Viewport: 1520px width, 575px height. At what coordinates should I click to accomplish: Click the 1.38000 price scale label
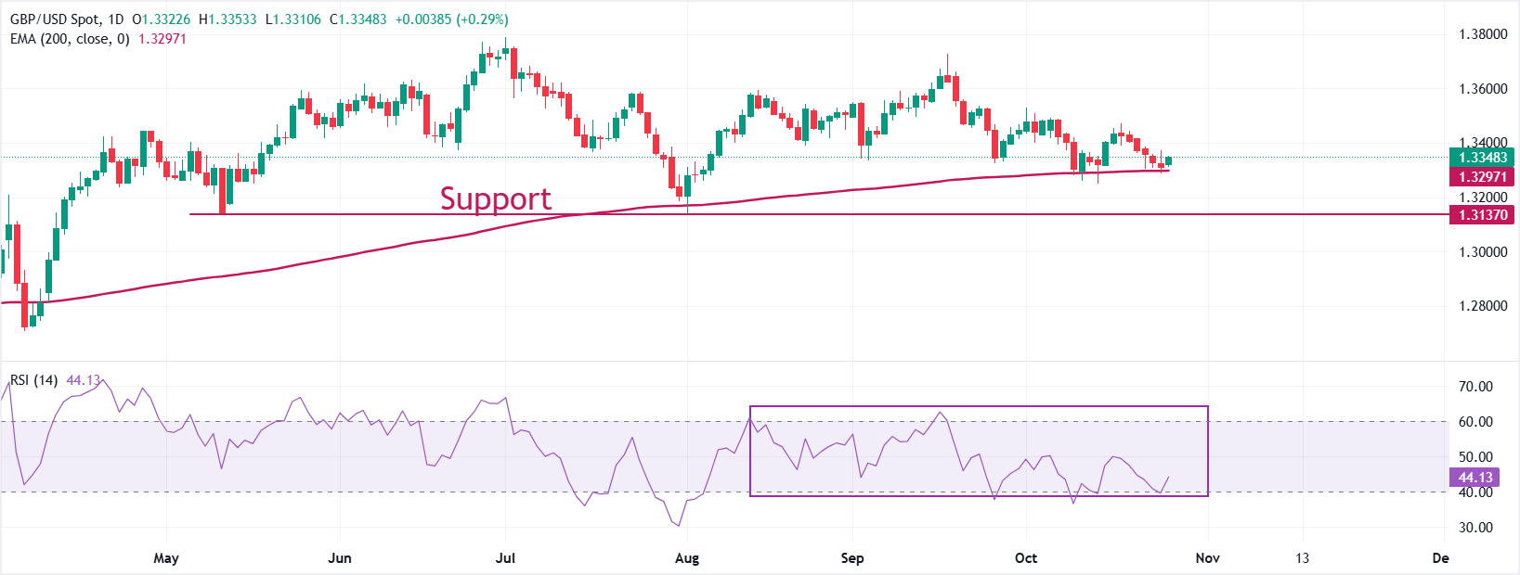click(x=1483, y=34)
